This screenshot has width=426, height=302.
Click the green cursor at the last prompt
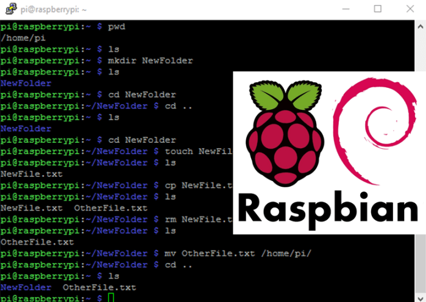pyautogui.click(x=110, y=298)
